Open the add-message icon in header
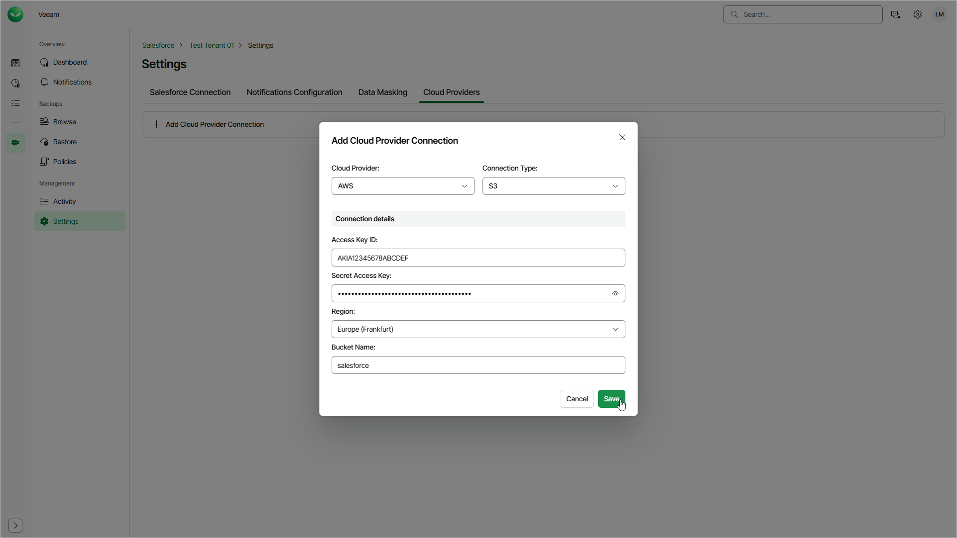 pos(896,14)
